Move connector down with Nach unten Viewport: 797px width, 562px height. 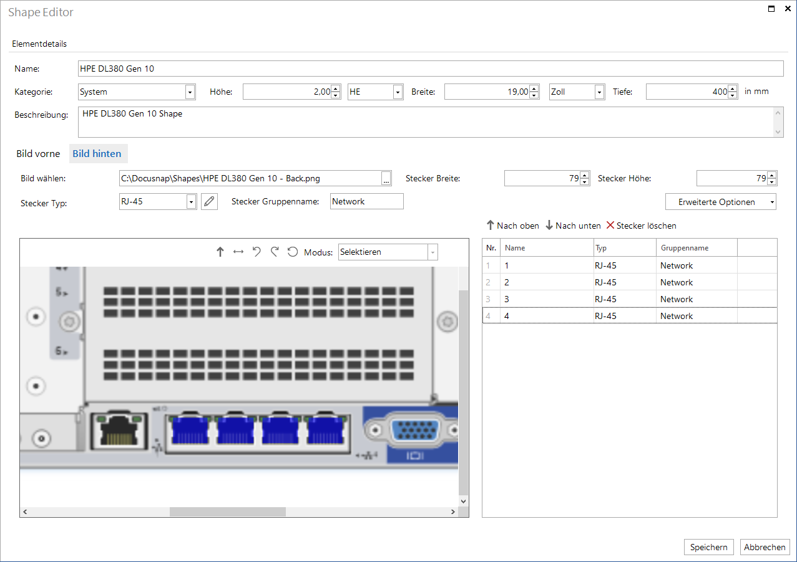click(573, 226)
